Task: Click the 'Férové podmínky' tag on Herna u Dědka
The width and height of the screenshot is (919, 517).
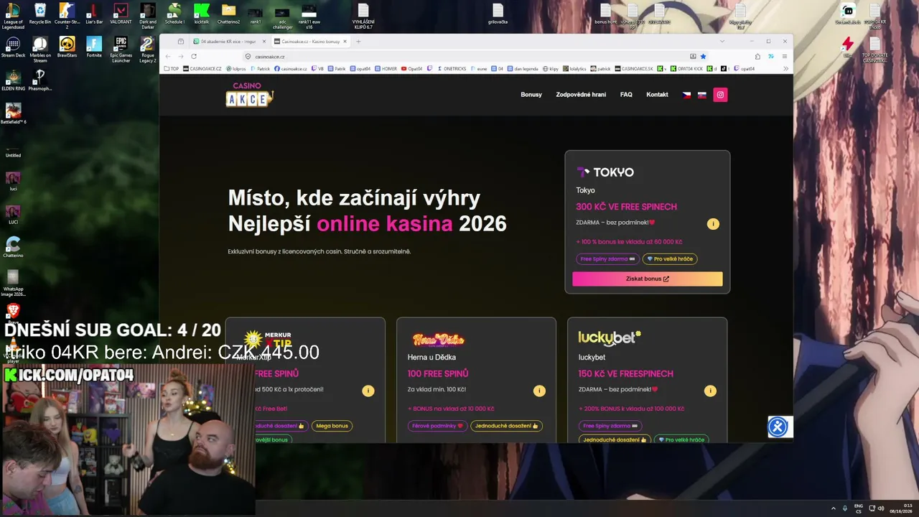Action: tap(437, 426)
